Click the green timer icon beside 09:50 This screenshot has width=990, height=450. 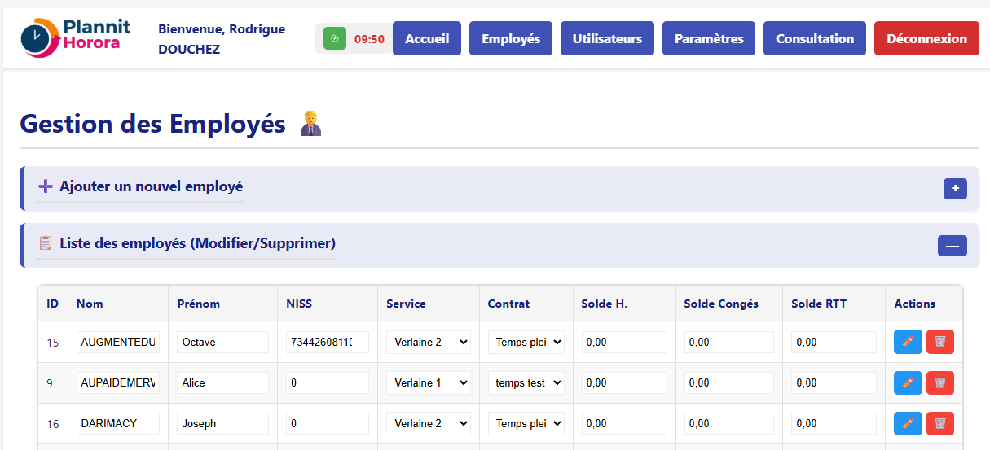pyautogui.click(x=334, y=38)
